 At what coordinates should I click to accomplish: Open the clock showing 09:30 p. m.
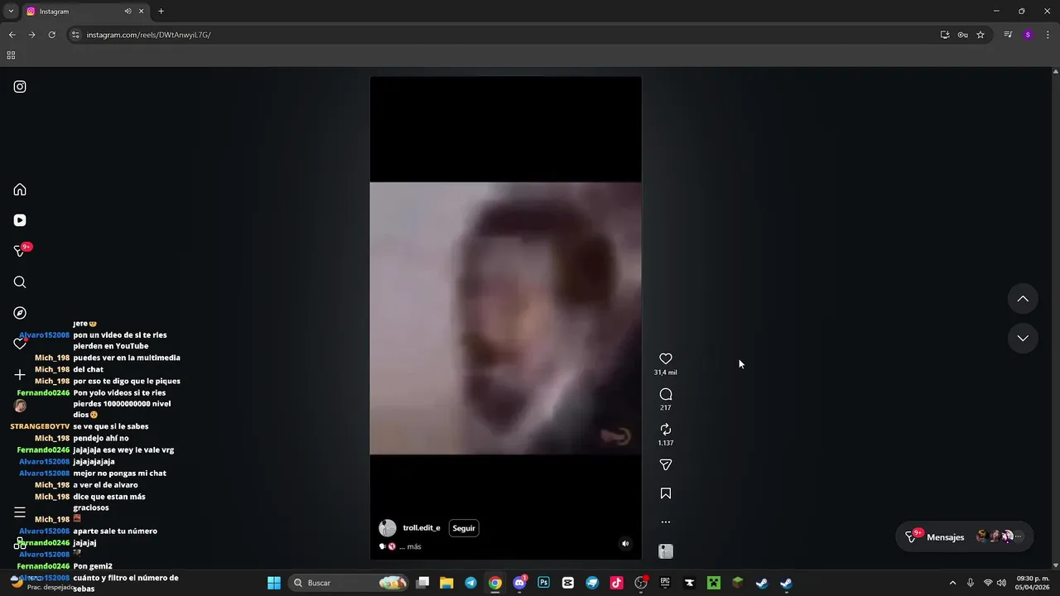click(x=1033, y=583)
